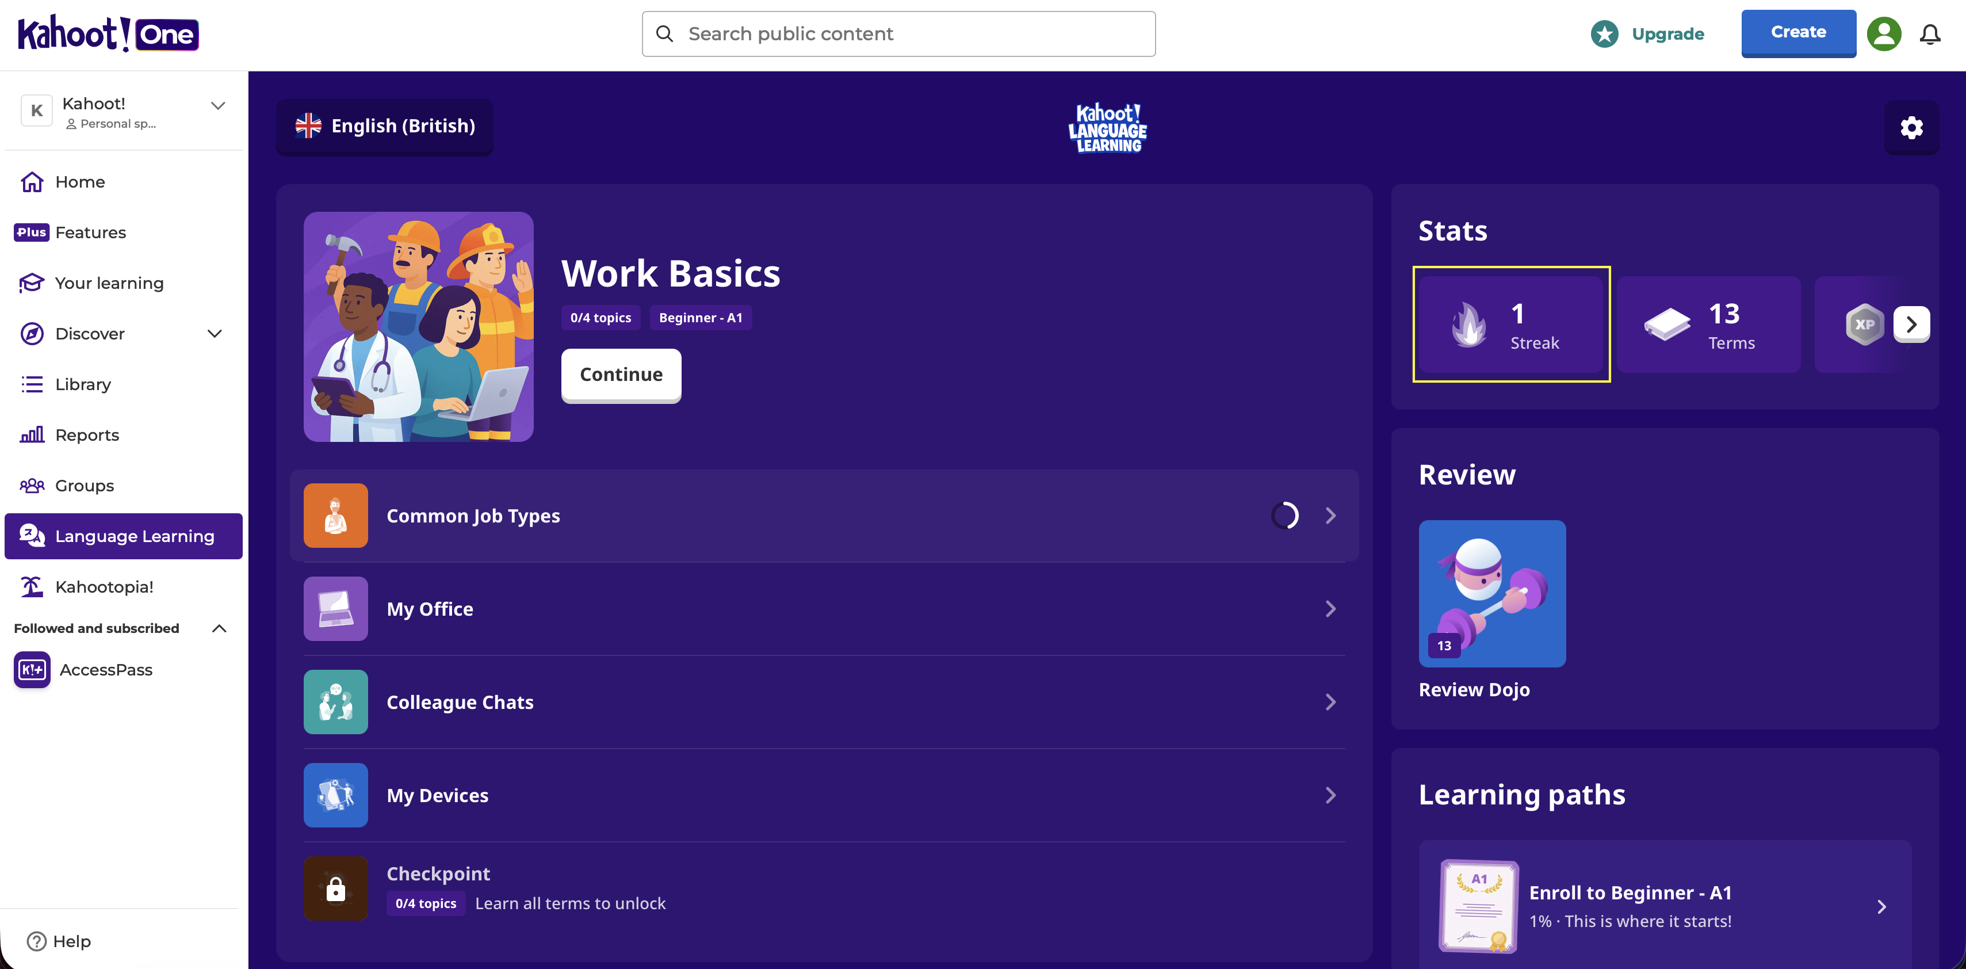1966x969 pixels.
Task: Open the Help link
Action: (72, 941)
